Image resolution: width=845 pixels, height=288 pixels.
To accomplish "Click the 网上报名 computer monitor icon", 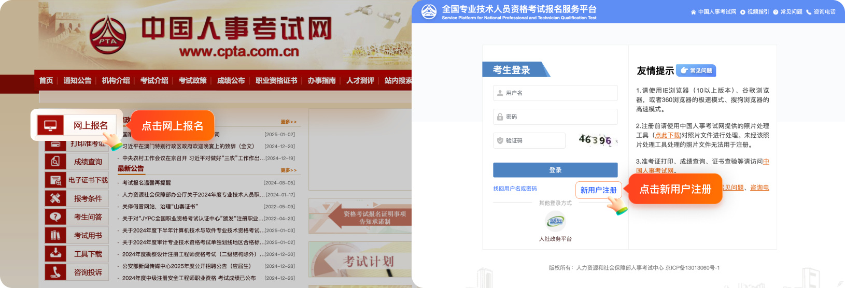I will tap(50, 125).
